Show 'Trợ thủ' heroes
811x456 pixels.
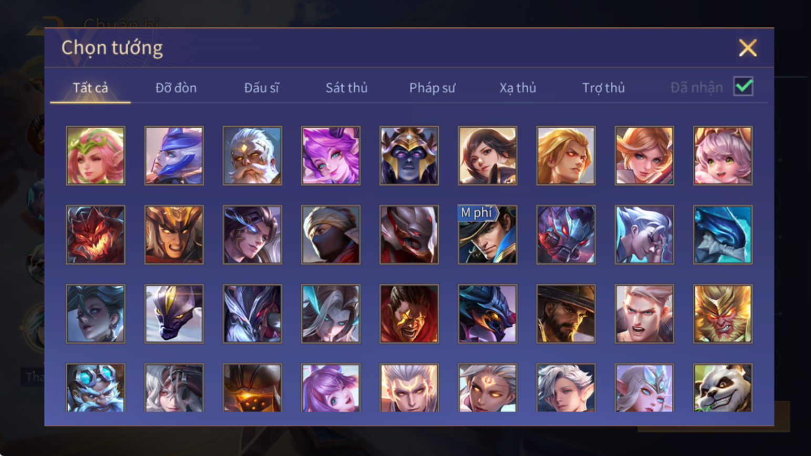(x=603, y=88)
